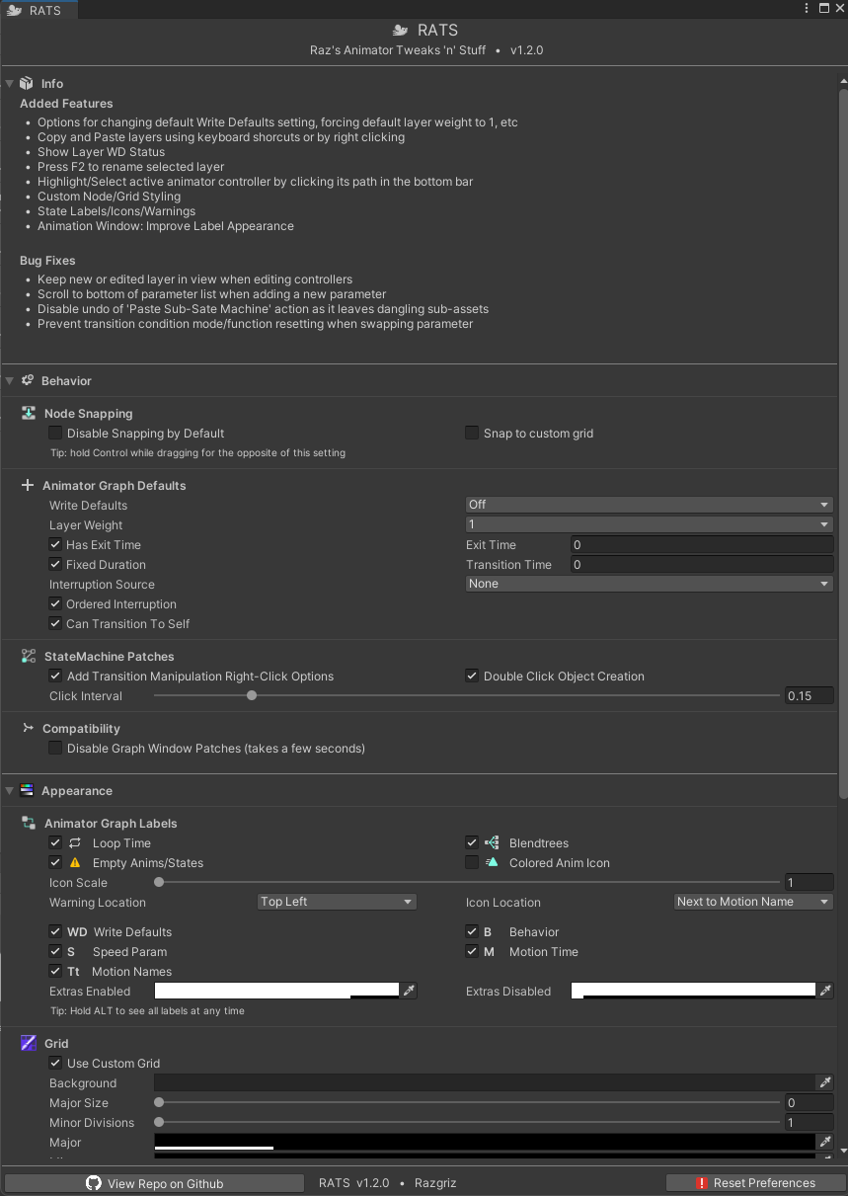Toggle the Loop Time label checkbox
Screen dimensions: 848x1196
55,842
